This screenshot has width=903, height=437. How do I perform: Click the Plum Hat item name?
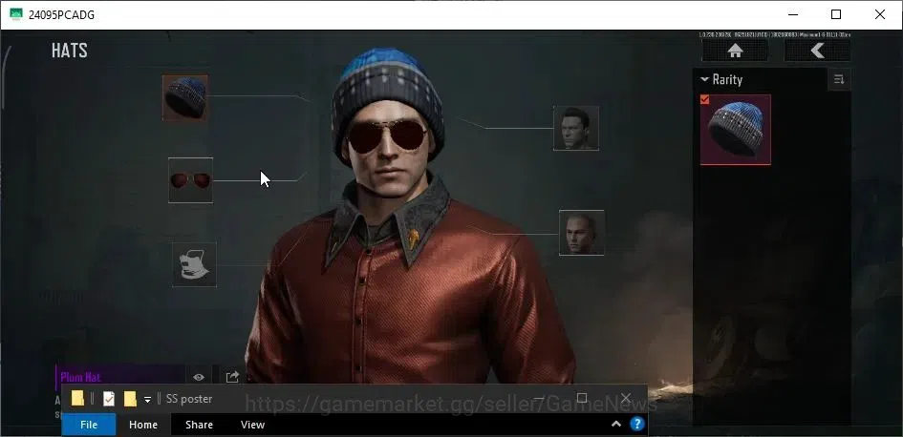tap(80, 377)
